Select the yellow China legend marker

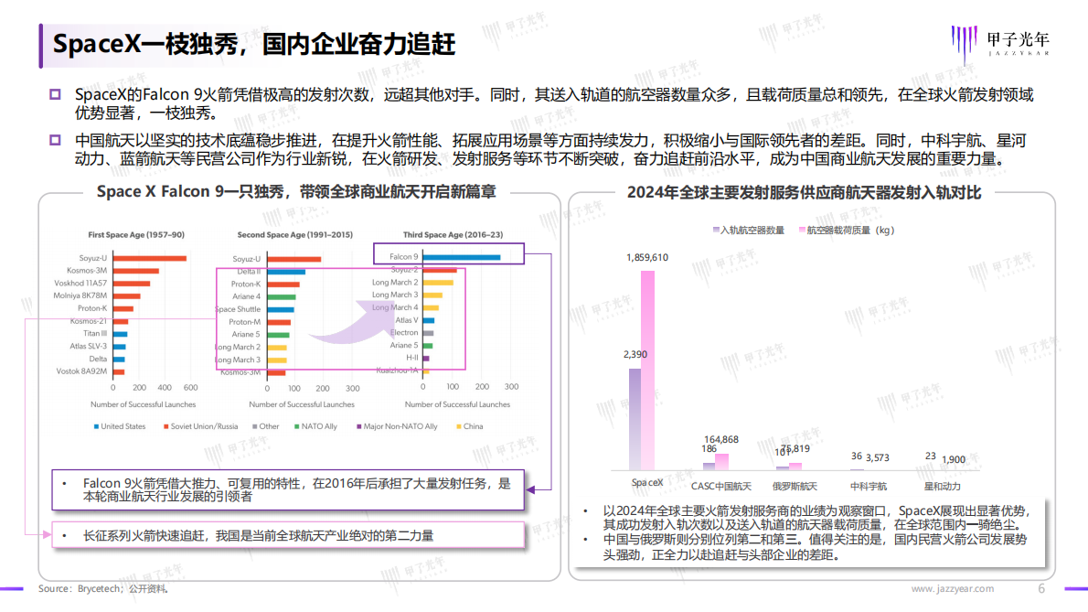tap(458, 426)
